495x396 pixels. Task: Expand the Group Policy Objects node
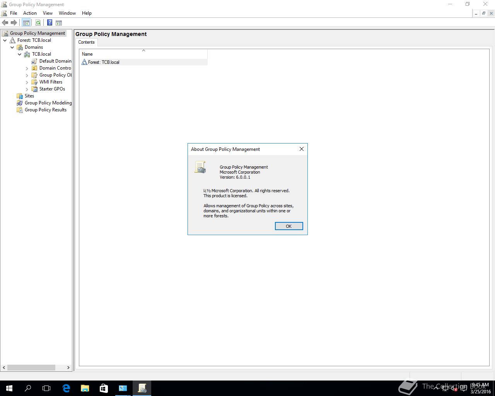(x=27, y=75)
